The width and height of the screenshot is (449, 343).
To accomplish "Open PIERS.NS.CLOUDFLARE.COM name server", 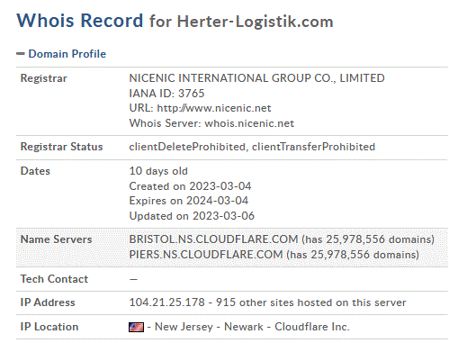I will tap(206, 255).
